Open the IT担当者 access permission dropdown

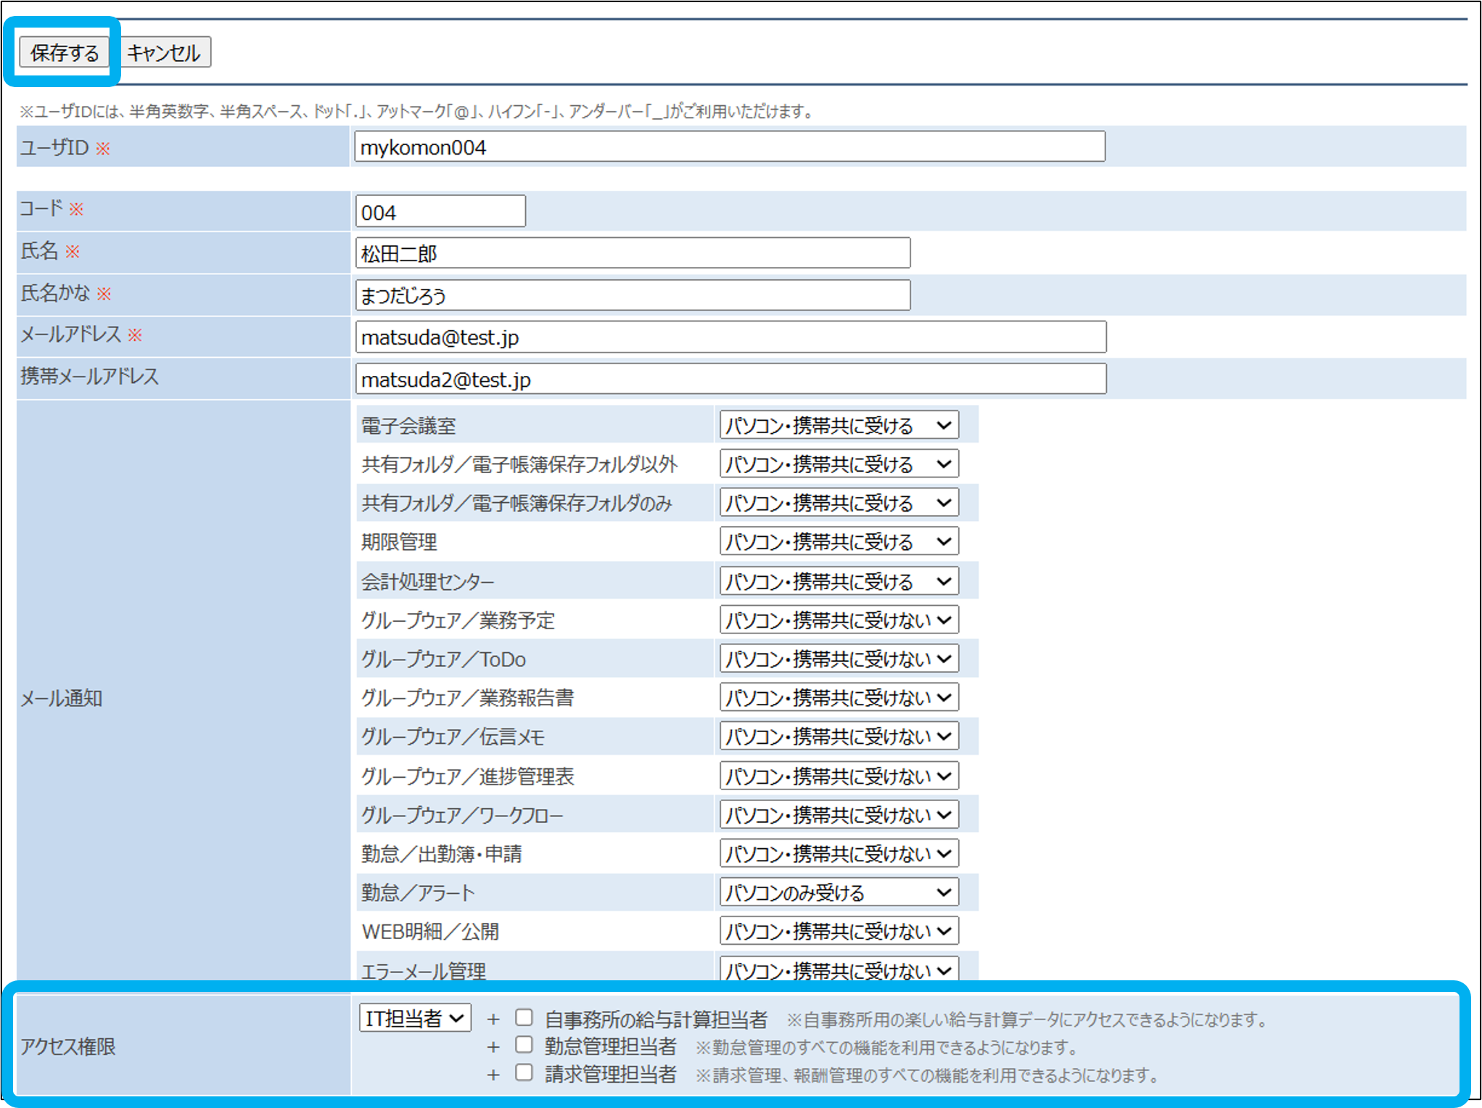(x=415, y=1018)
